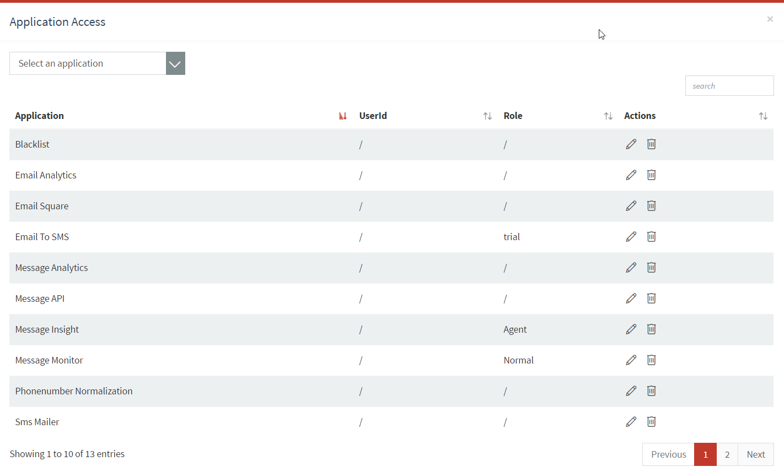Click the Normal role cell

tap(518, 360)
